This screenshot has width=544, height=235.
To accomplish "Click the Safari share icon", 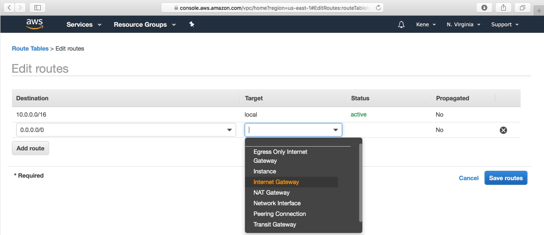I will 503,8.
